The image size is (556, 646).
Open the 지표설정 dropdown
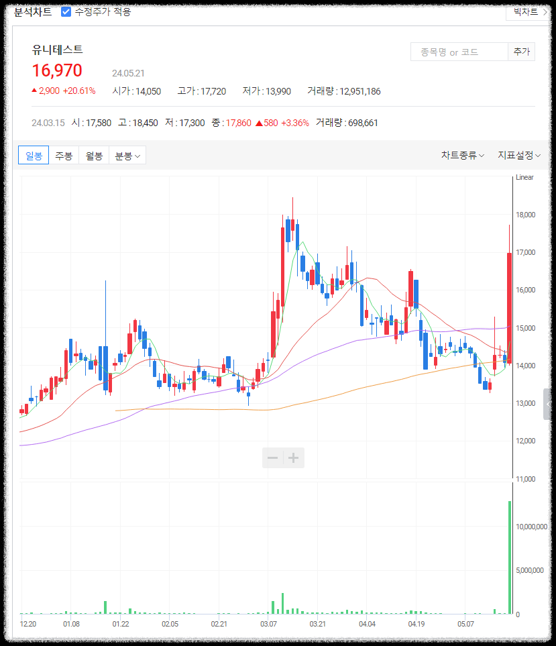click(519, 156)
